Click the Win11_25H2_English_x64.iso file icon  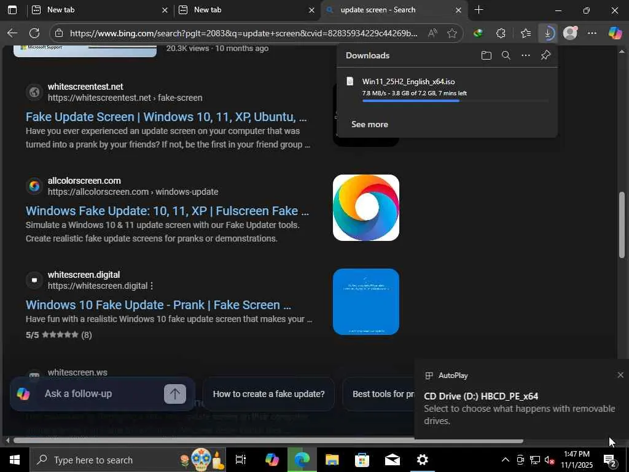tap(350, 82)
